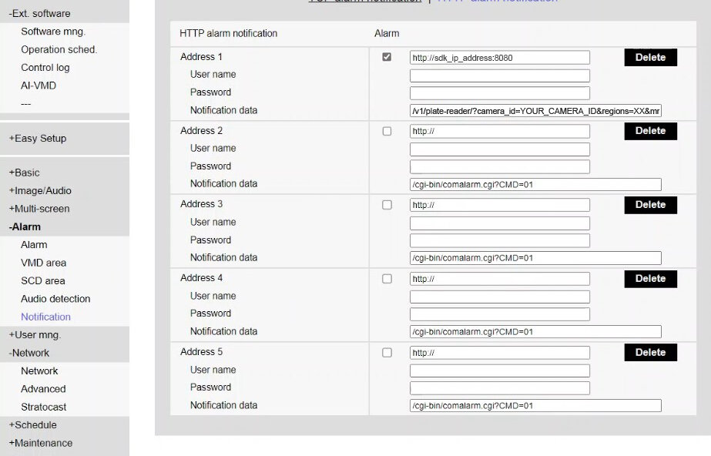Select the Notification menu item
The height and width of the screenshot is (456, 711).
click(45, 317)
